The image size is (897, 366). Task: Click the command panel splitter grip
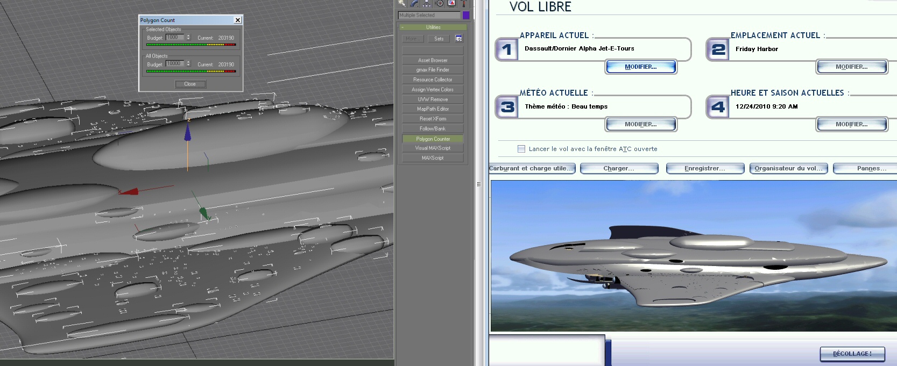tap(478, 184)
